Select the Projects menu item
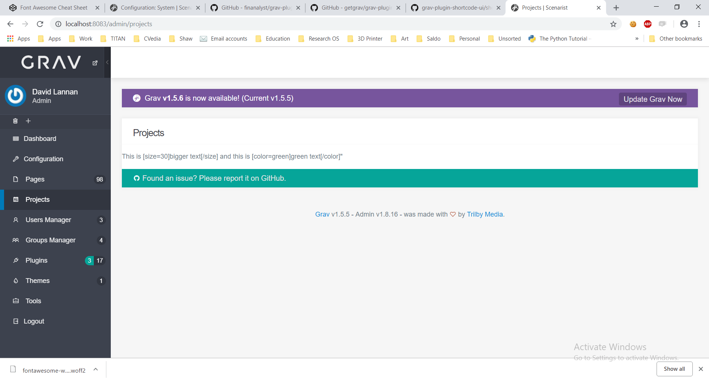Viewport: 709px width, 380px height. [x=55, y=200]
